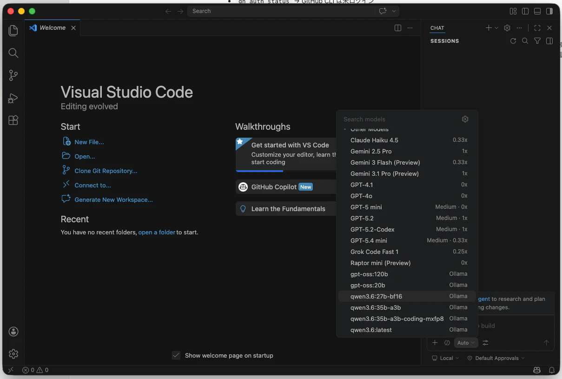Viewport: 562px width, 379px height.
Task: Switch to the CHAT panel tab
Action: 437,28
